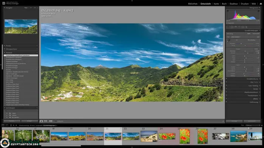Toggle shadow clipping indicator in histogram
Viewport: 264px width, 148px height.
point(227,11)
